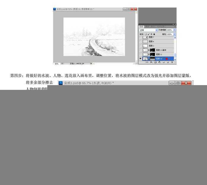Screen dimensions: 207x185
Task: Collapse the Layers panel using top-right icon
Action: click(173, 25)
